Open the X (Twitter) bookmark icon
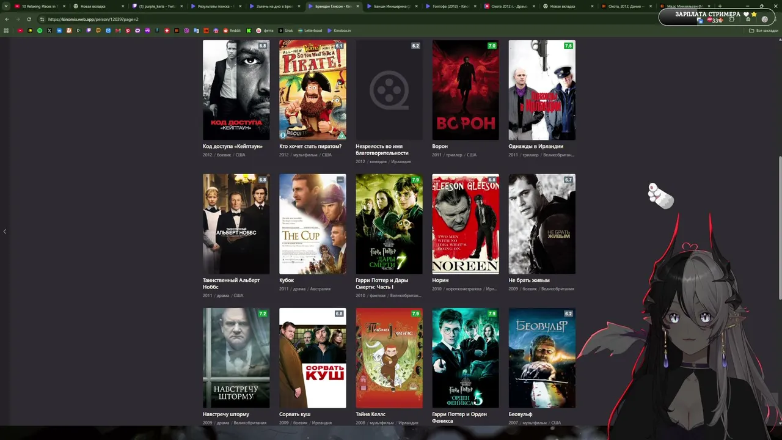 [49, 31]
